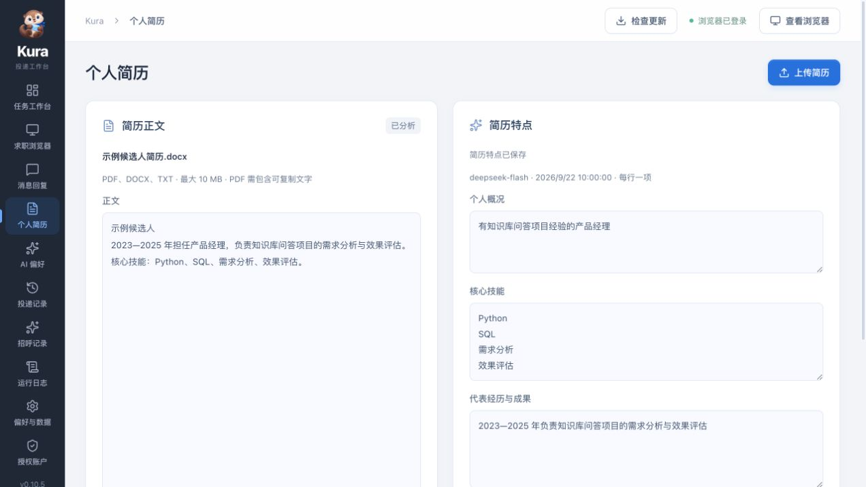
Task: Click the 投递工作台 subtitle under Kura
Action: [32, 67]
